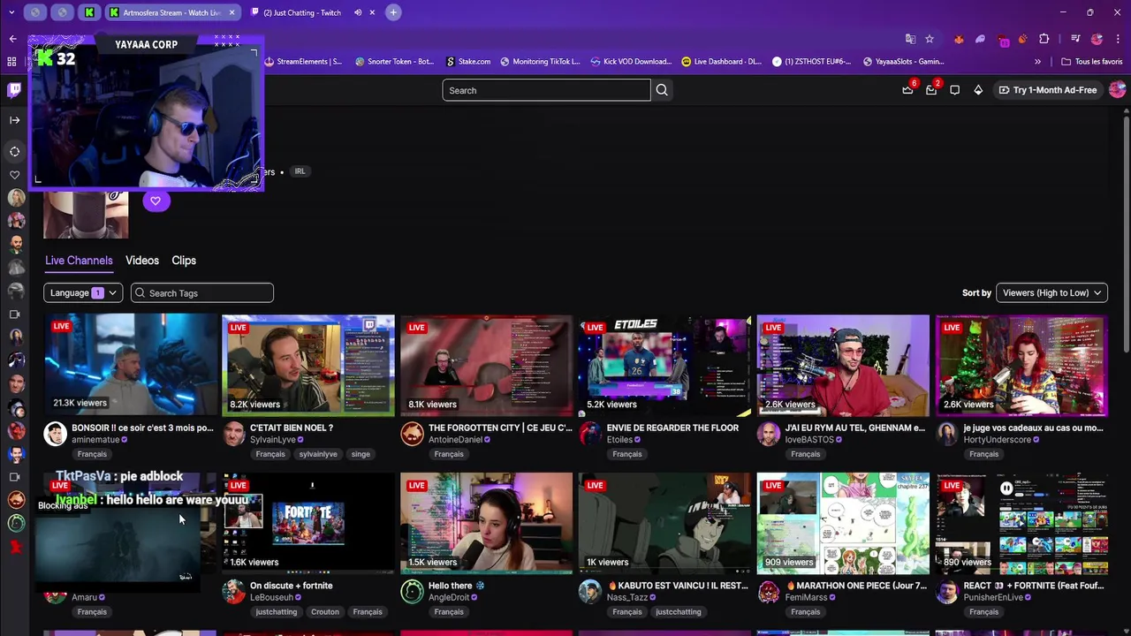Click the search magnifier button
1131x636 pixels.
pyautogui.click(x=662, y=90)
